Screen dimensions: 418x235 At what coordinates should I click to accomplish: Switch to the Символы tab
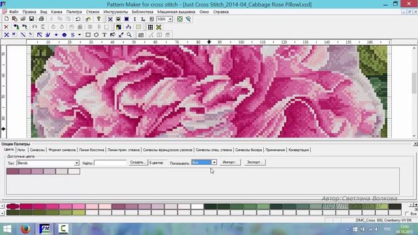coord(37,150)
